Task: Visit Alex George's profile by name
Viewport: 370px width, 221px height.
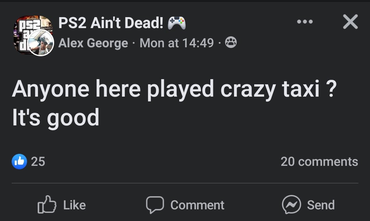Action: (93, 44)
